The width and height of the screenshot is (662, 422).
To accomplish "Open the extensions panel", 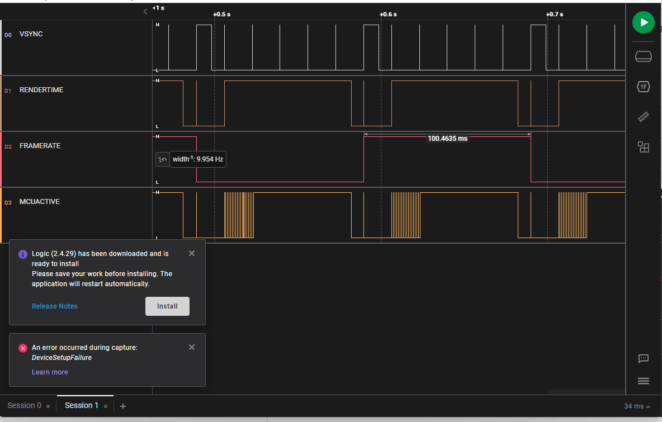I will tap(643, 147).
